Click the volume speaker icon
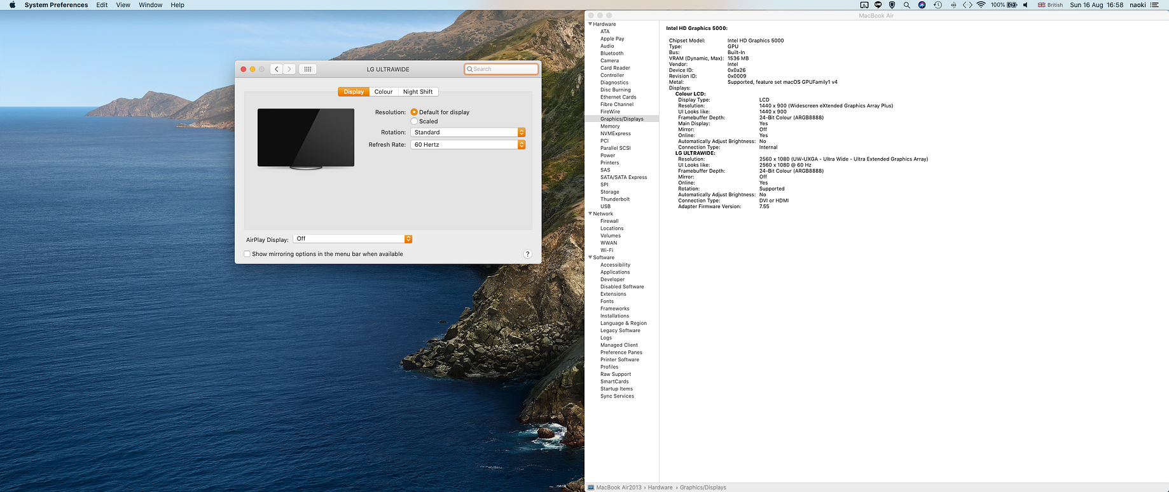 point(1025,4)
